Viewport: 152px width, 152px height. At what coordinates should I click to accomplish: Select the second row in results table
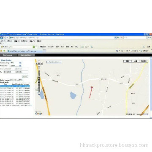[15, 88]
